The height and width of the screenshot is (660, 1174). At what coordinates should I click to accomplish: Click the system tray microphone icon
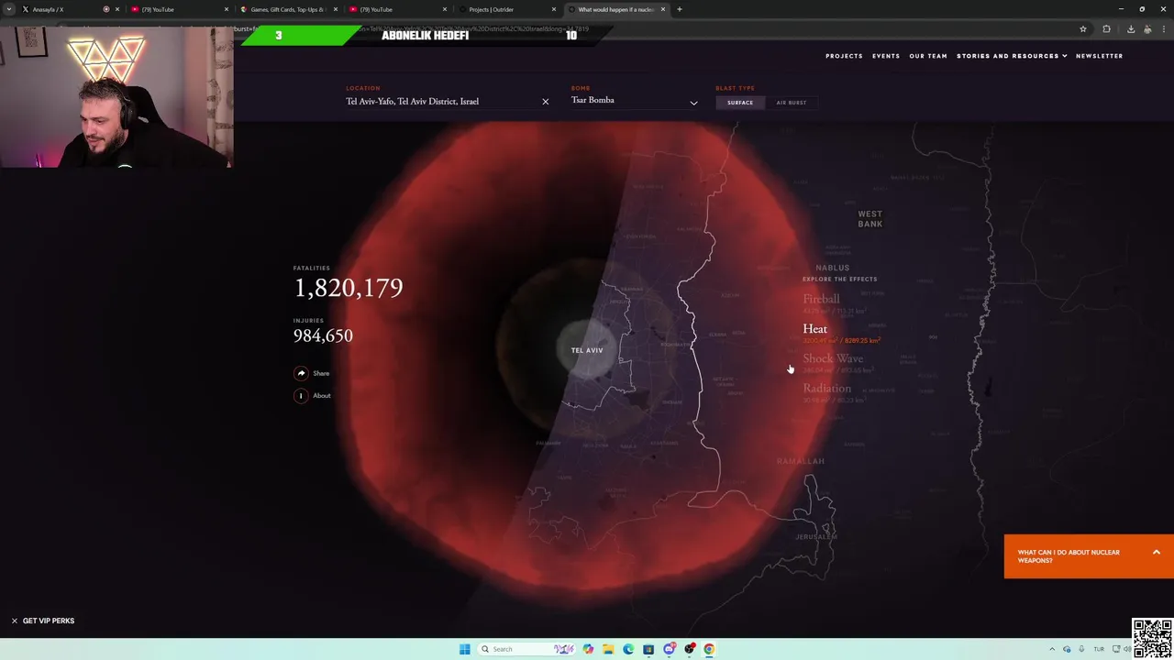[x=1081, y=649]
